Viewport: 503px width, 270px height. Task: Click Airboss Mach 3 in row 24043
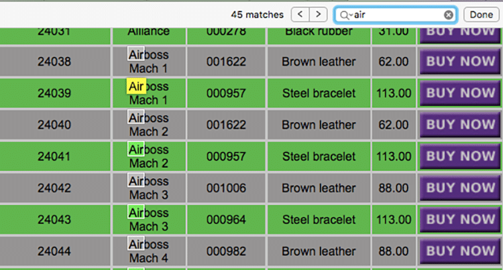[x=148, y=219]
